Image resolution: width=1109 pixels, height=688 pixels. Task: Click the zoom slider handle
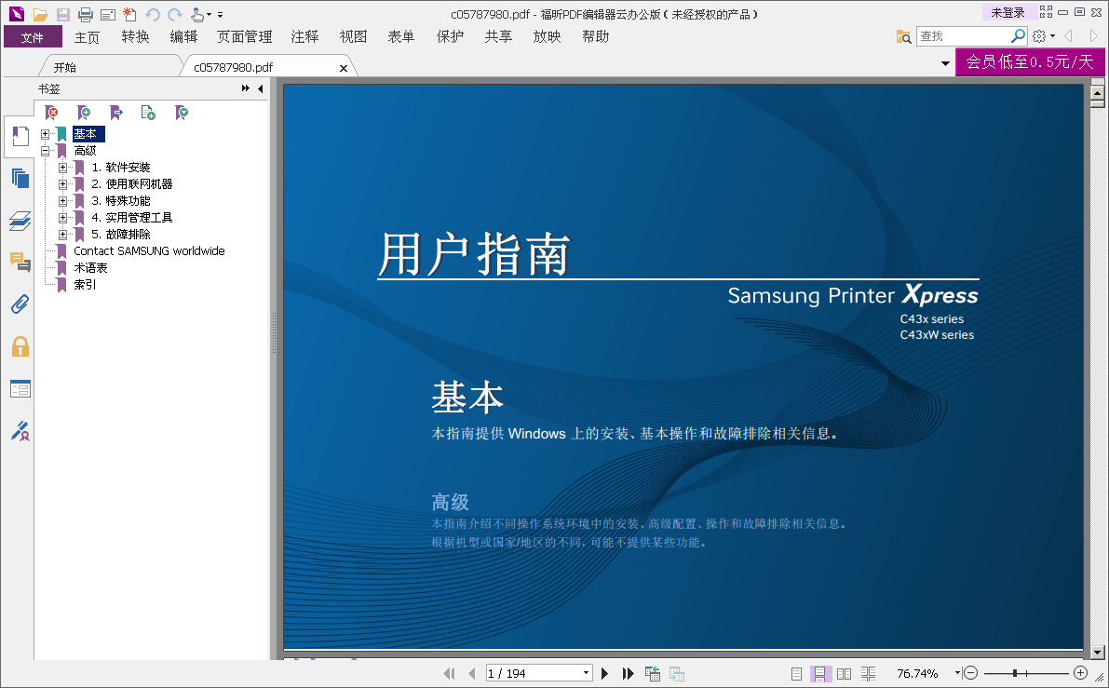point(1015,673)
